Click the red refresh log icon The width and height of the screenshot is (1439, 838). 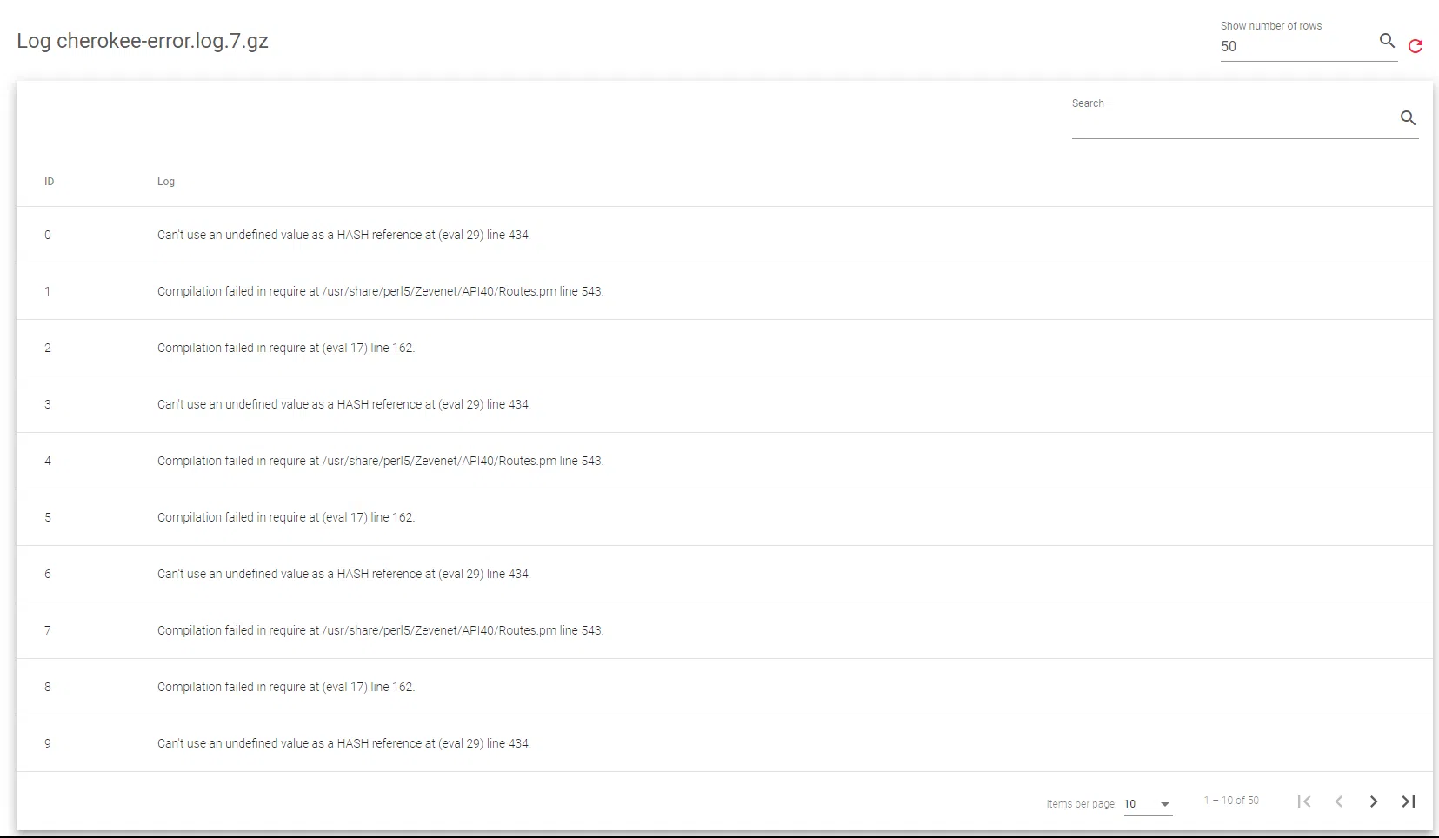pyautogui.click(x=1415, y=46)
